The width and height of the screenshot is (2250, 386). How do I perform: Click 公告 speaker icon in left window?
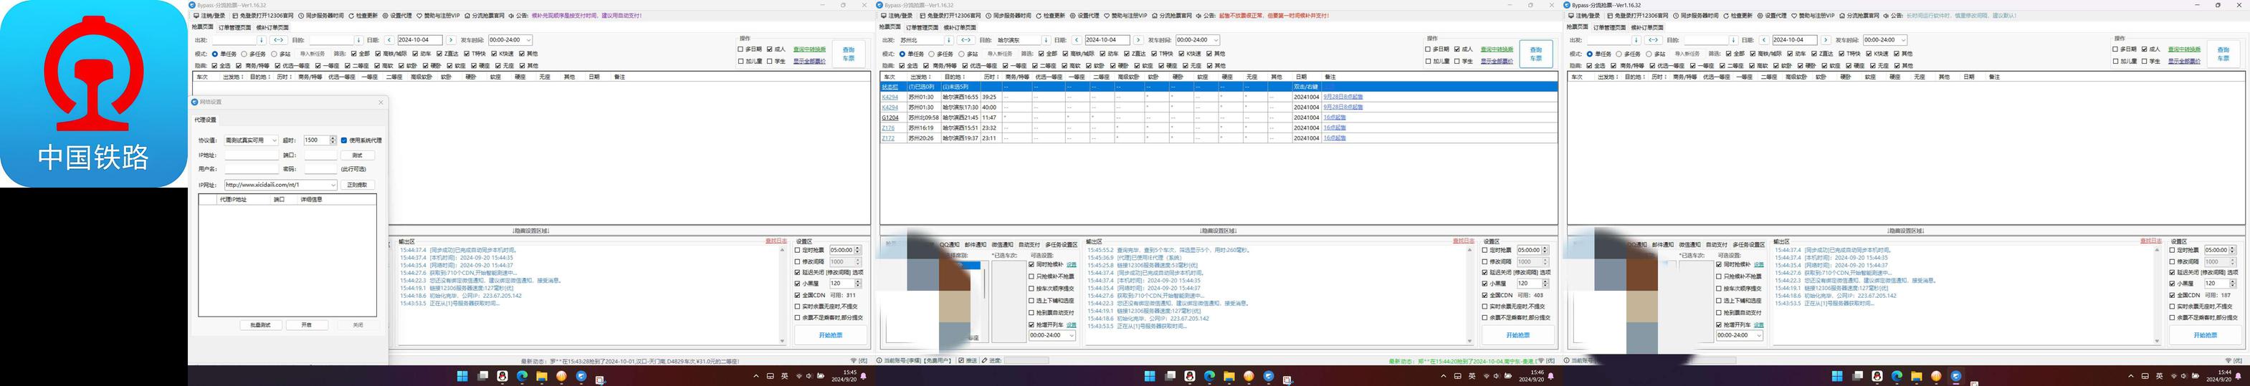pos(512,16)
